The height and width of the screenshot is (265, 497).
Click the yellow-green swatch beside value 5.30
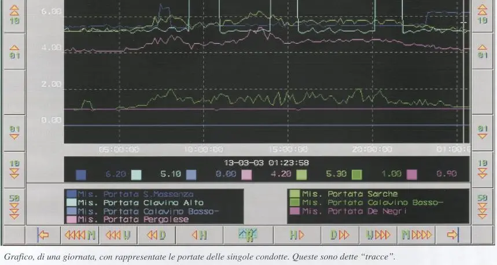tap(301, 174)
